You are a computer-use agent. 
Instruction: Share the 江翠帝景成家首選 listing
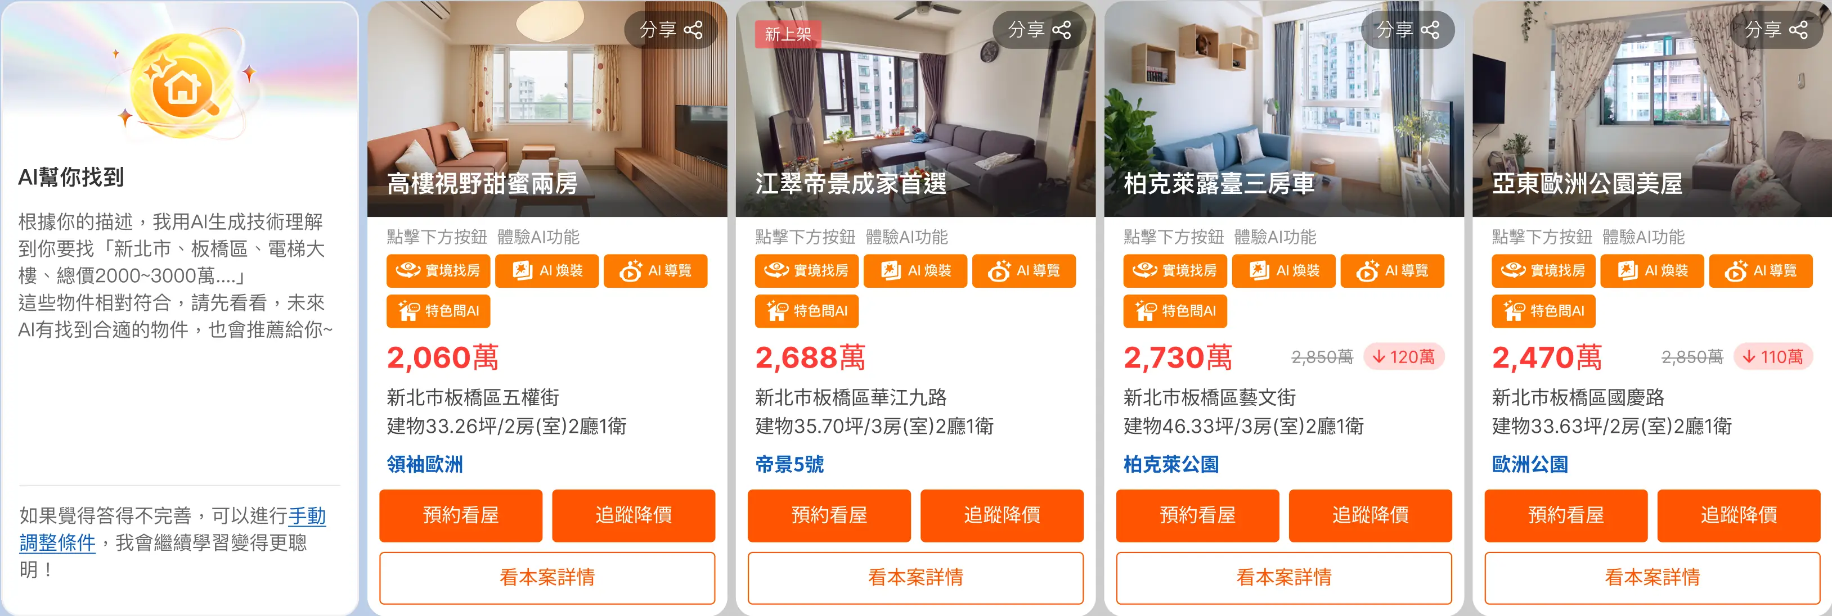pos(1040,30)
